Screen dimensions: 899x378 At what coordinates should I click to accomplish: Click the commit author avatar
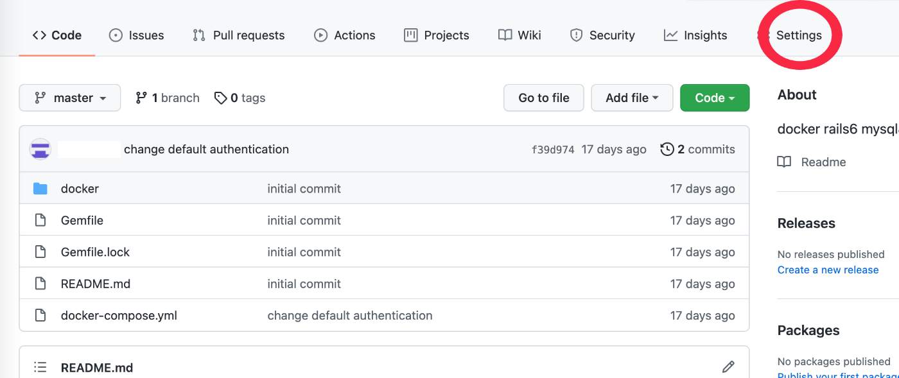coord(40,150)
